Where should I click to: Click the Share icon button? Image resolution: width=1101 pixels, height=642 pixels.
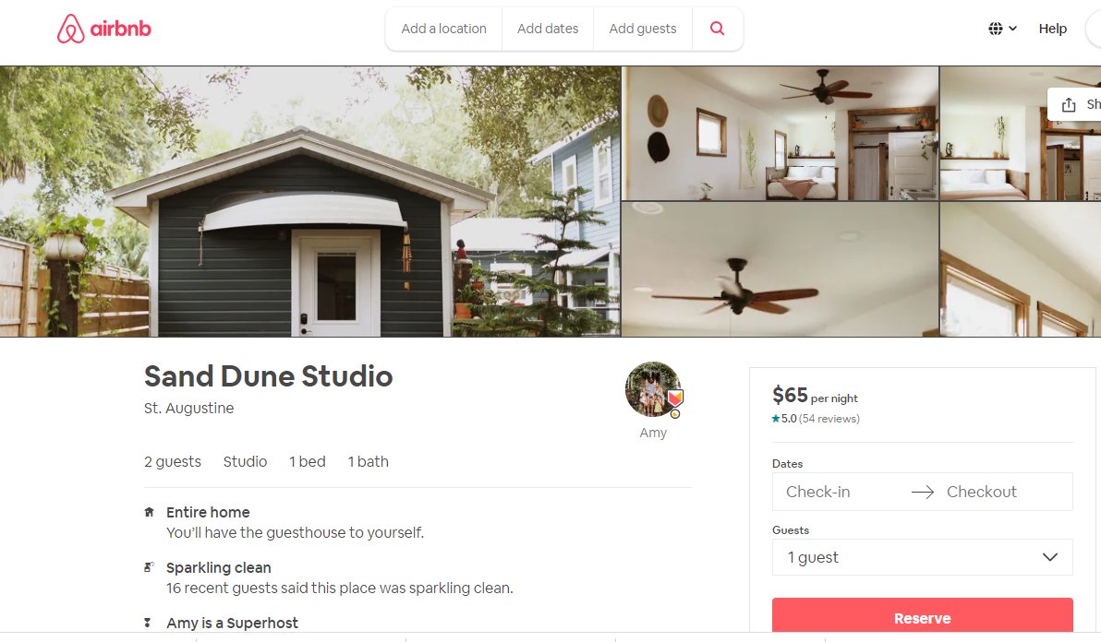[x=1074, y=104]
